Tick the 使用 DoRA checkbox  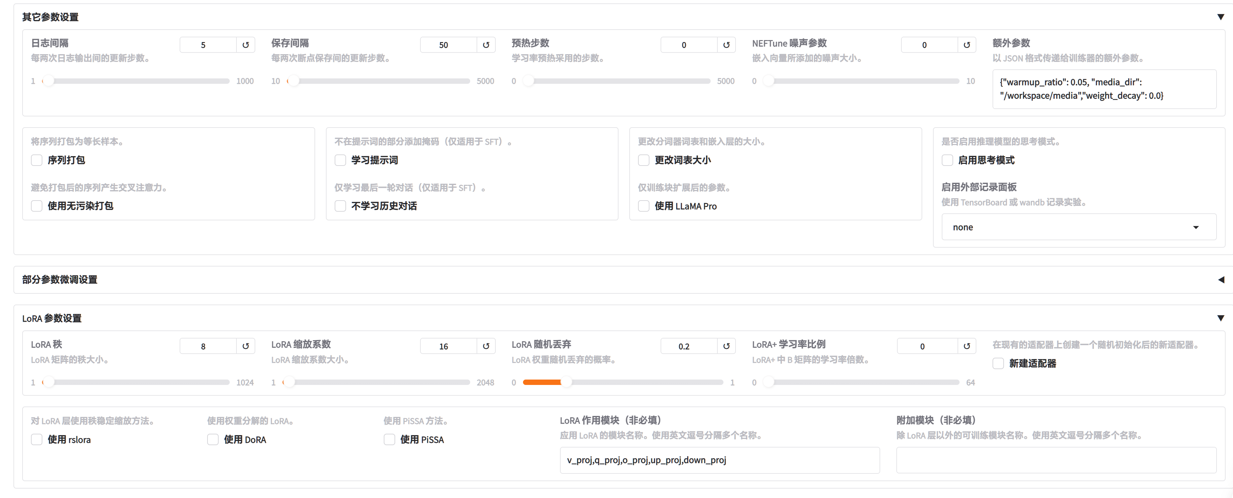pos(213,439)
